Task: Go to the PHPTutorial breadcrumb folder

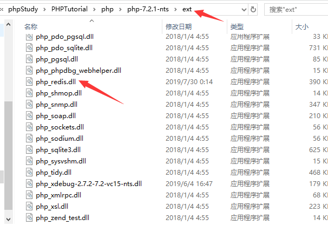Action: [x=69, y=9]
